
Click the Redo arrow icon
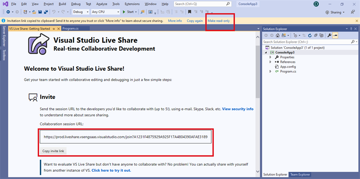click(x=63, y=12)
